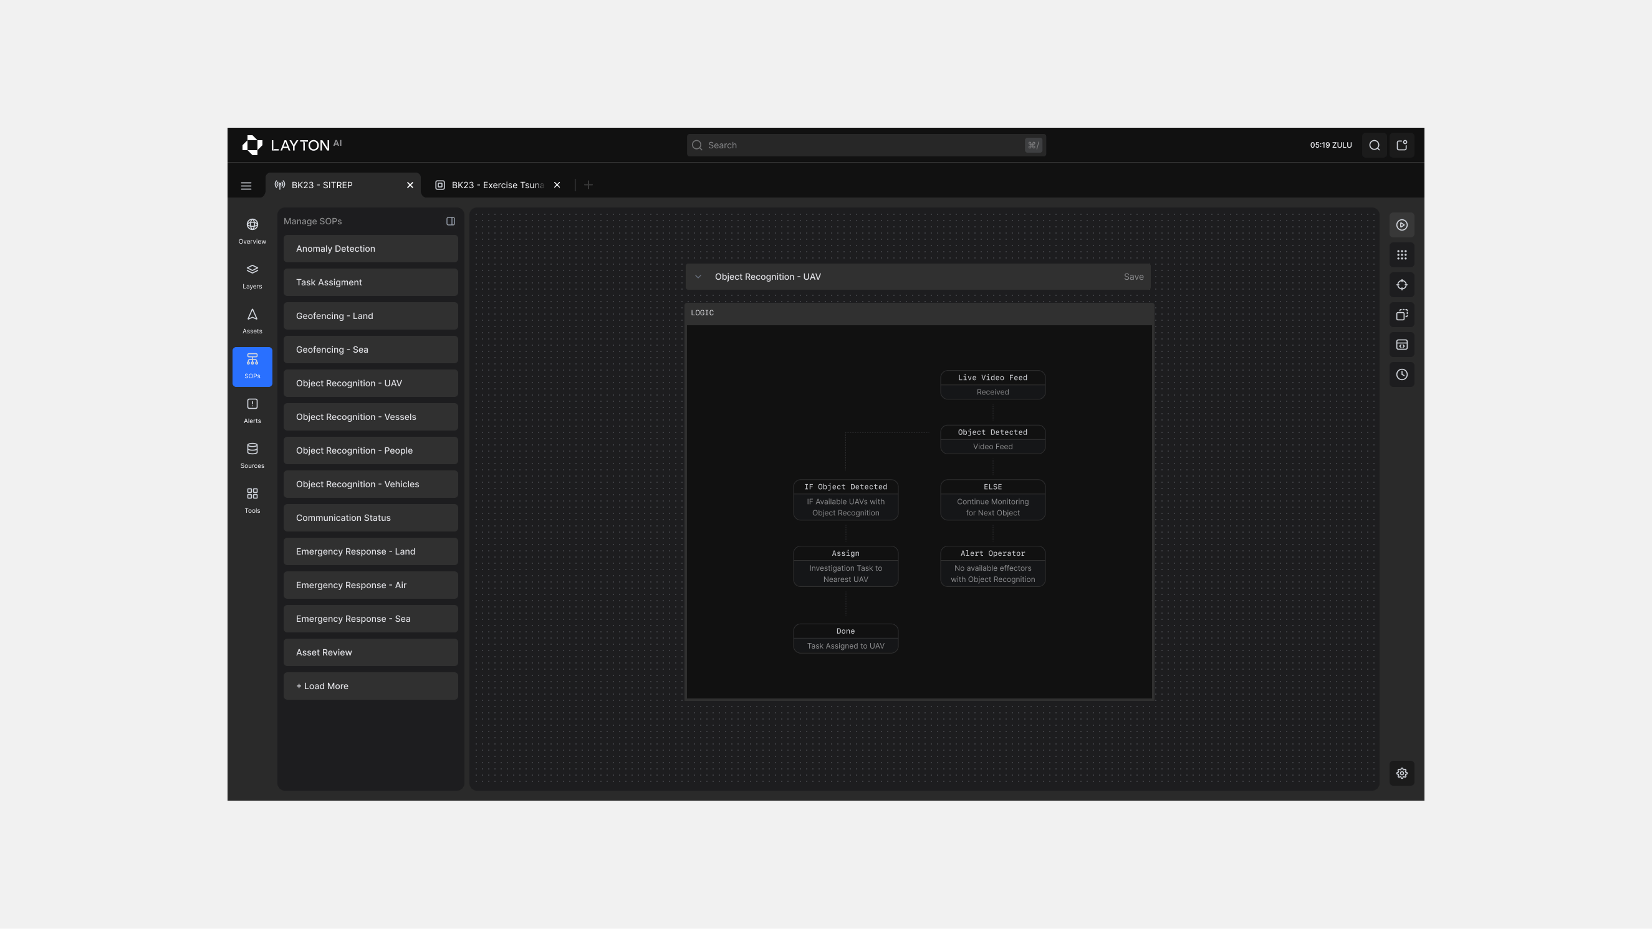Click the 05:19 ZULU time display

click(1331, 146)
